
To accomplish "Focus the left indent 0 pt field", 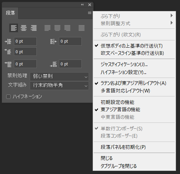I will tap(25, 41).
